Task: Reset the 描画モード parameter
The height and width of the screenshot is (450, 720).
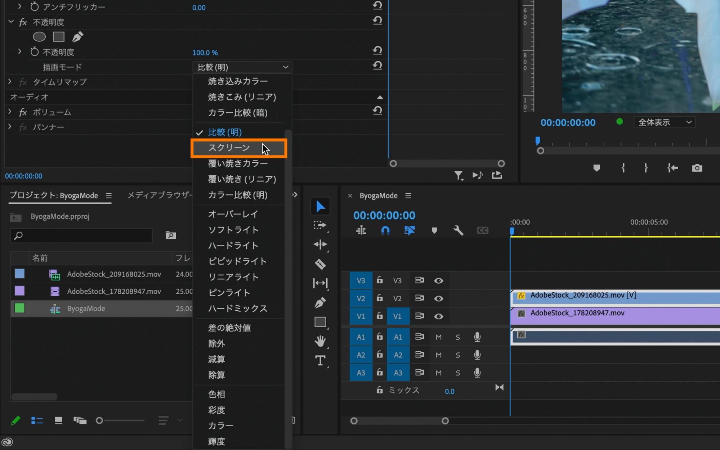Action: 377,66
